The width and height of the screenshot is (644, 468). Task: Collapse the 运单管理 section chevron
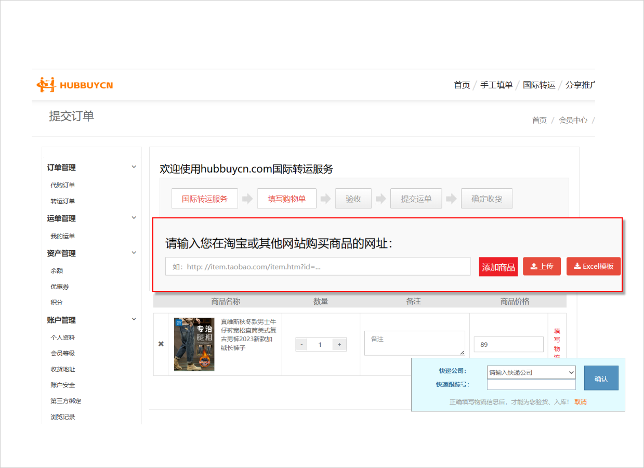[x=134, y=218]
